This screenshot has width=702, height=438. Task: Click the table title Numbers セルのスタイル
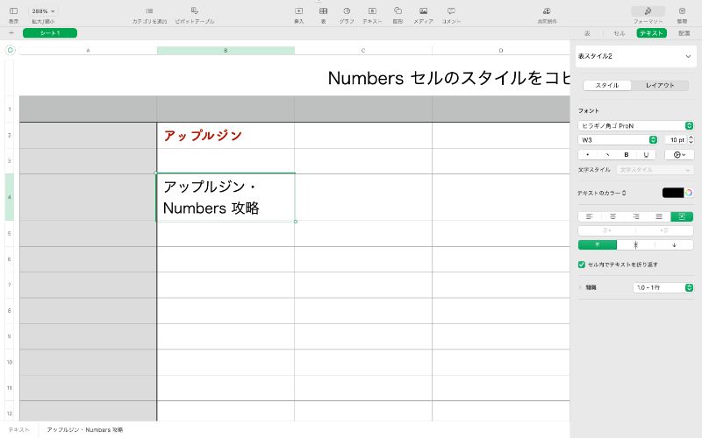[x=448, y=78]
